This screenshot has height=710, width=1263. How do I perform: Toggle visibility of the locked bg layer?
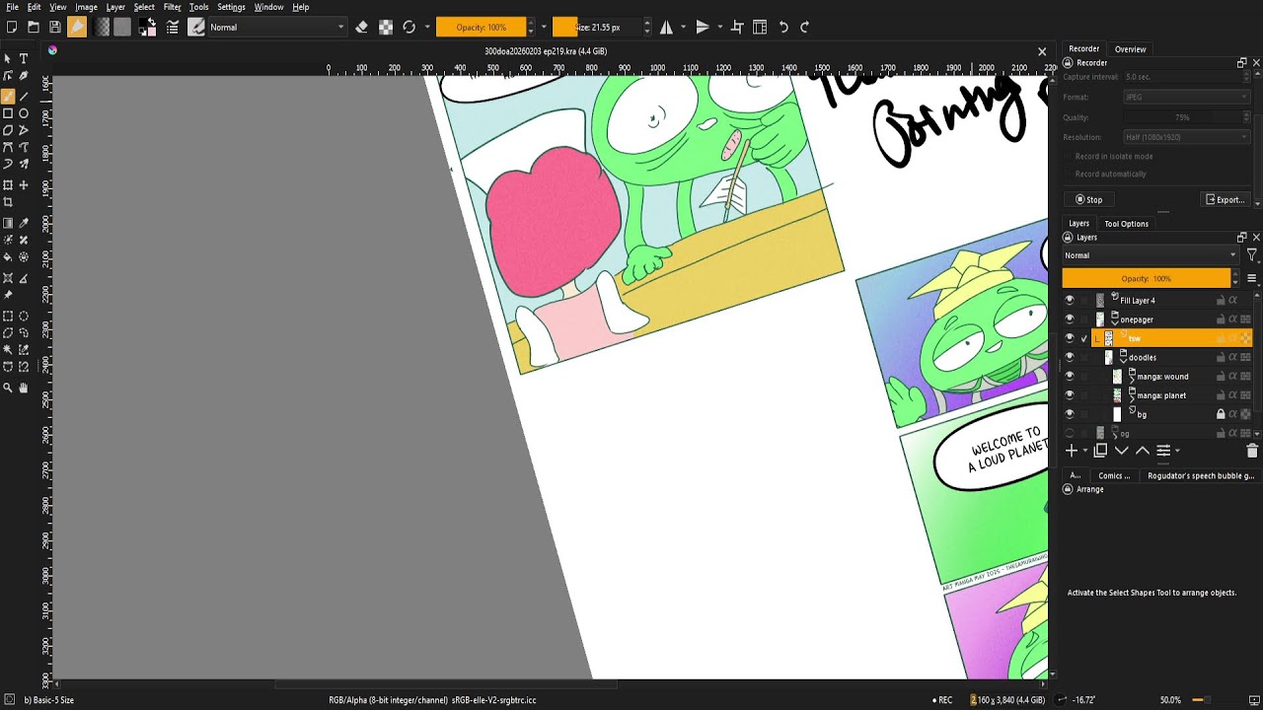coord(1070,414)
